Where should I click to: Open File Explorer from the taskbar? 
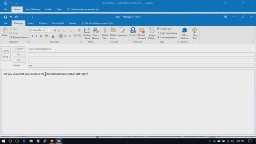31,141
